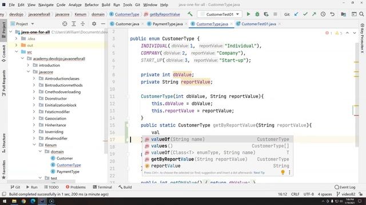Viewport: 366px width, 205px height.
Task: Push commits with Git up-arrow icon
Action: pos(314,14)
